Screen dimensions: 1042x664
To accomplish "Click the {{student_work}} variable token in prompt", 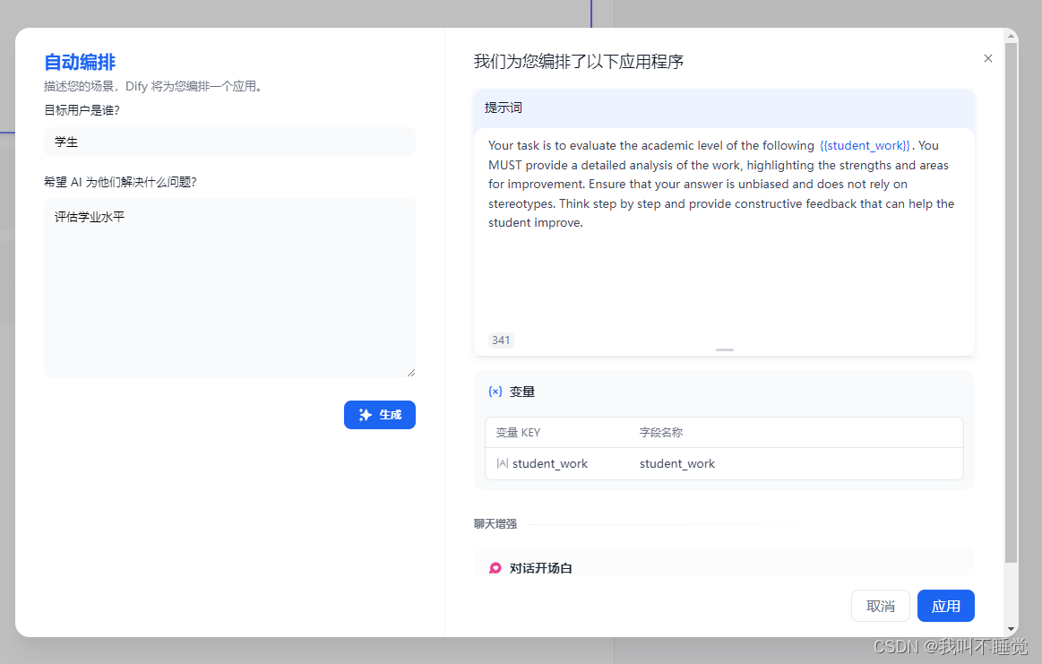I will click(865, 145).
